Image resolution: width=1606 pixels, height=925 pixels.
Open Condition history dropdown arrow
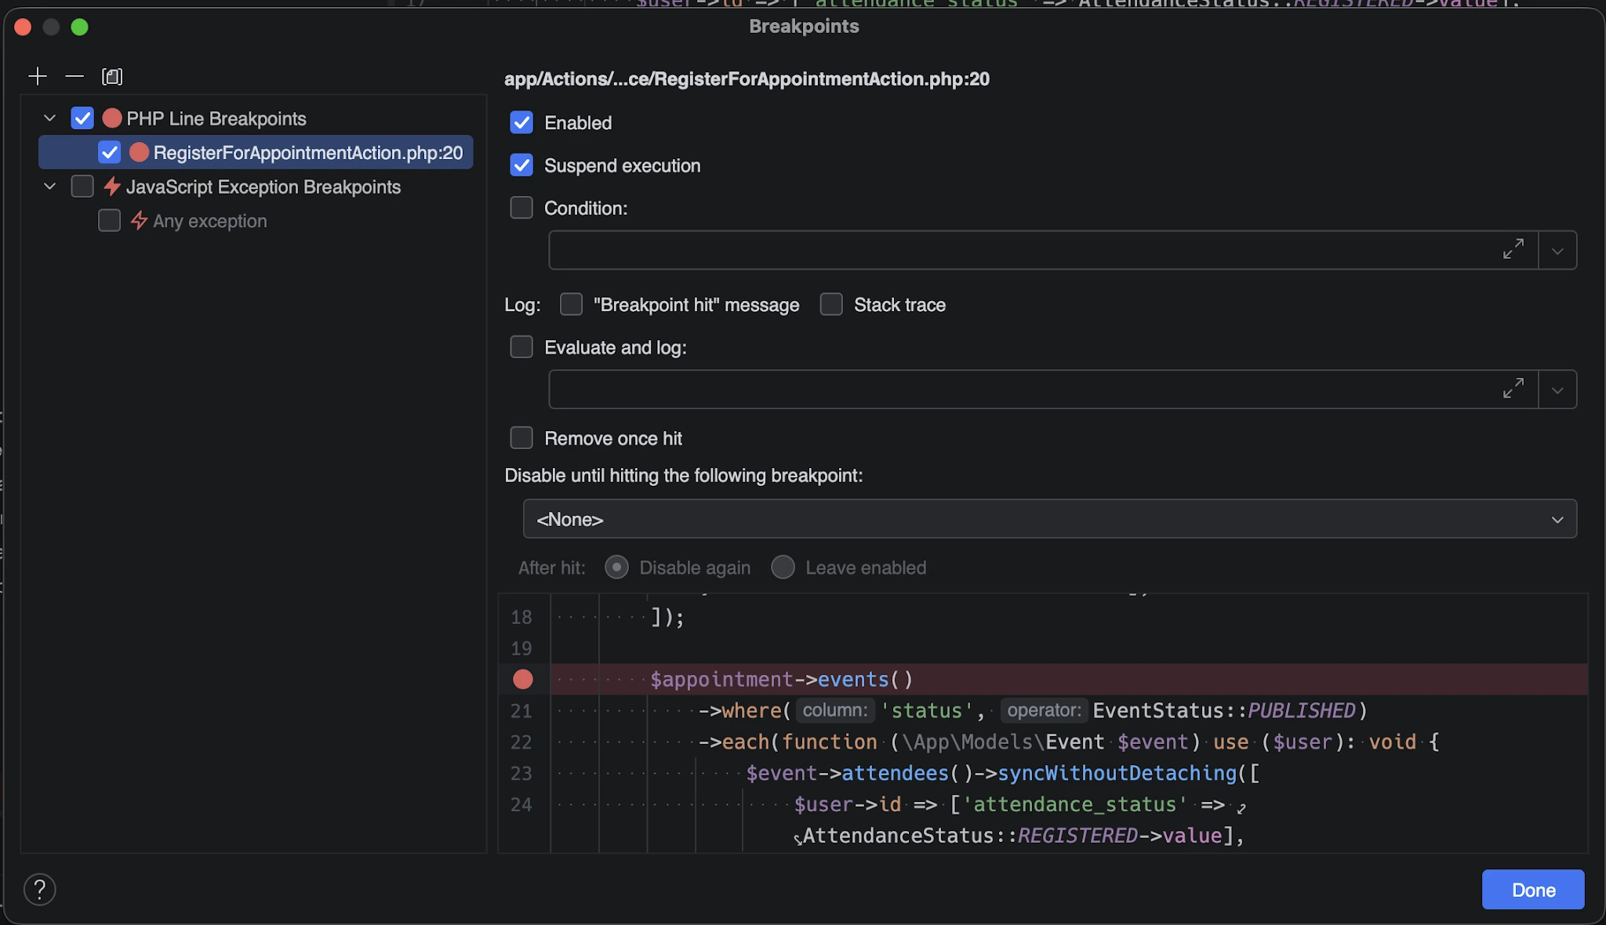(1557, 251)
